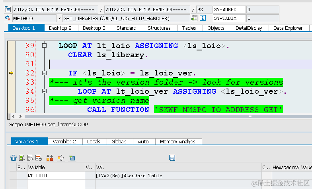Click the GET_LIBRARIES method name field
The width and height of the screenshot is (312, 189).
coord(126,18)
